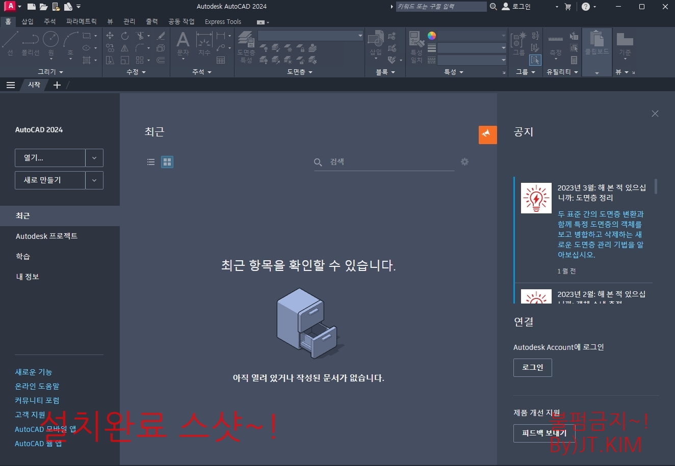This screenshot has width=675, height=466.
Task: Click the Open folder icon in quick access toolbar
Action: (x=44, y=7)
